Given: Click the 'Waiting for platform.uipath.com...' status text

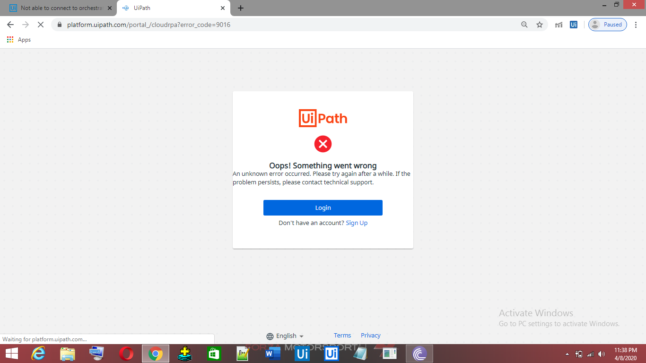Looking at the screenshot, I should point(45,339).
